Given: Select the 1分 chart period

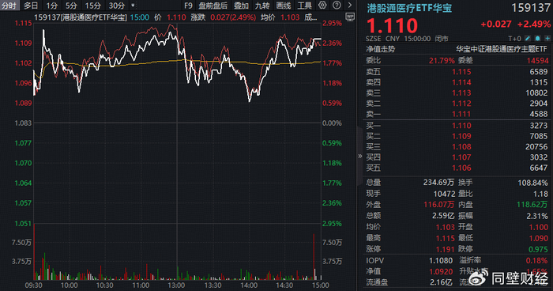Looking at the screenshot, I should [52, 6].
